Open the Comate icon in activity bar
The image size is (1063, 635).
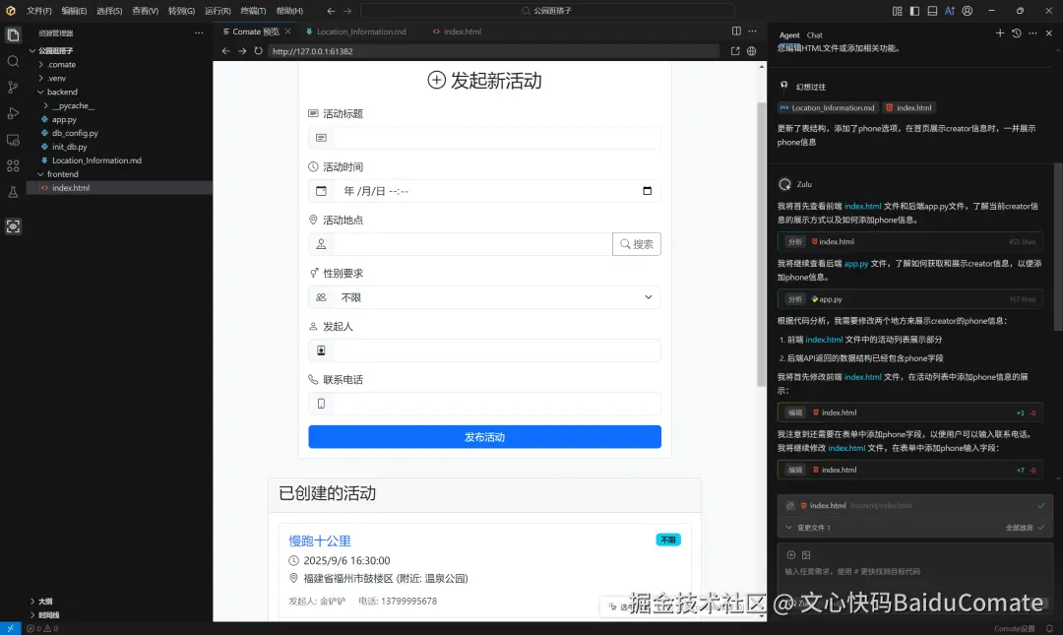pyautogui.click(x=13, y=226)
